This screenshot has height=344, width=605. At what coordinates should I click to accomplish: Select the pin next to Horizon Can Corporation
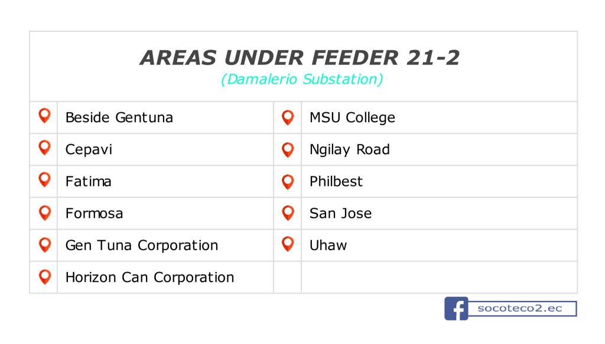tap(45, 277)
